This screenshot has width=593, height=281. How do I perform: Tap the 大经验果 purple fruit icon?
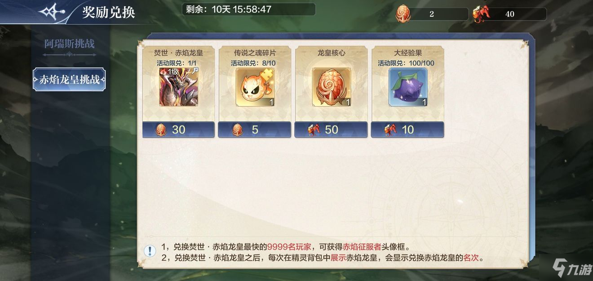click(x=407, y=87)
